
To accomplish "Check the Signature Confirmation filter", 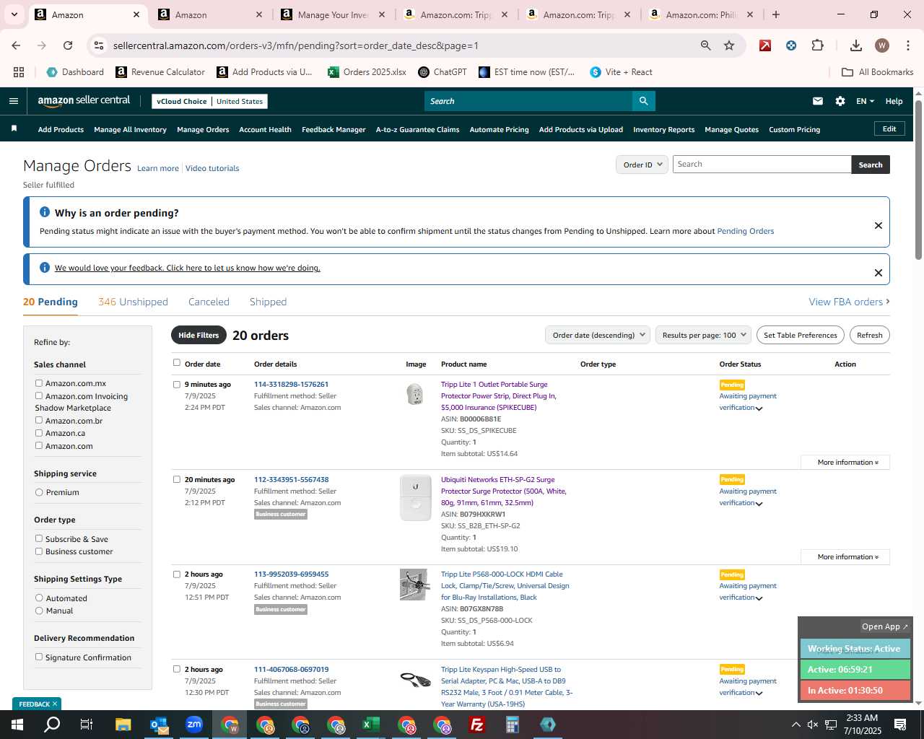I will tap(39, 657).
